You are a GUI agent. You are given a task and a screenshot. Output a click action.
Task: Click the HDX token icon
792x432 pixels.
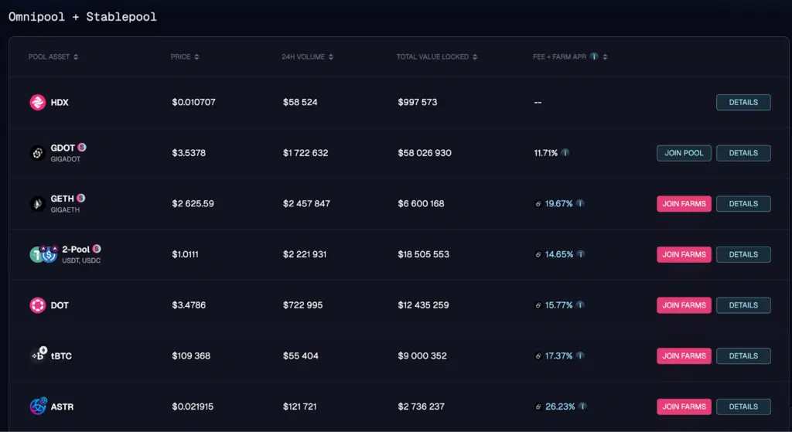click(x=38, y=102)
